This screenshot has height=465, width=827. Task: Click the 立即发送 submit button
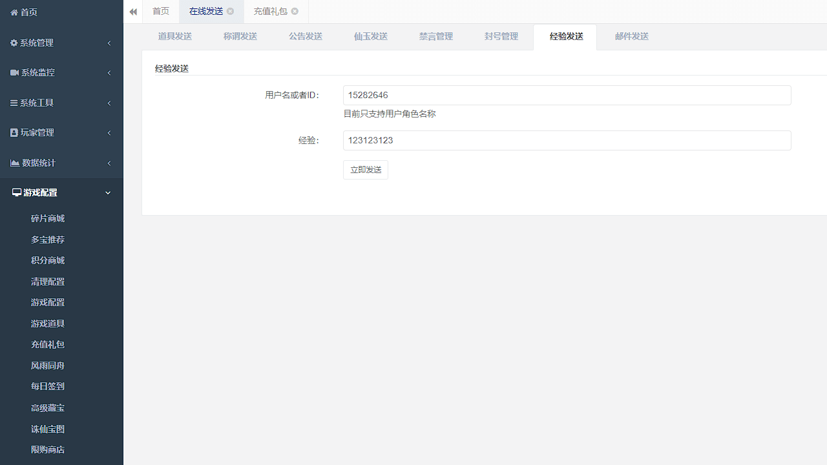[x=365, y=169]
